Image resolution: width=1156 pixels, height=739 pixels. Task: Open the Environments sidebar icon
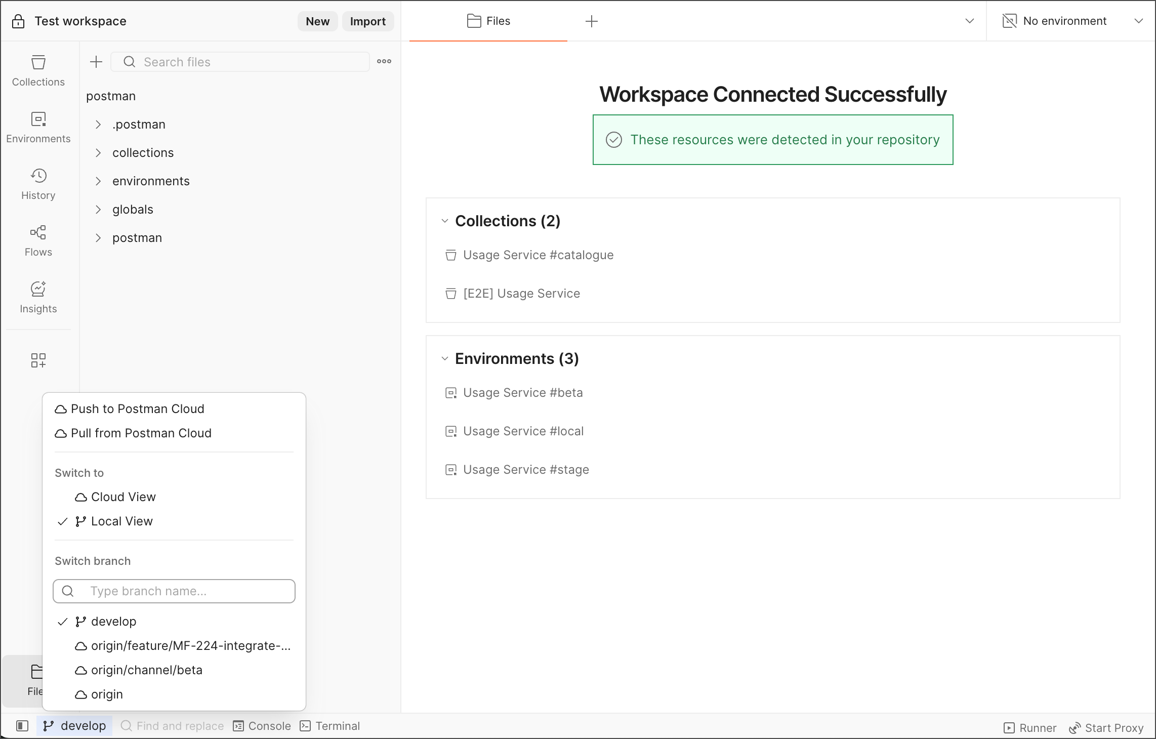pos(38,127)
